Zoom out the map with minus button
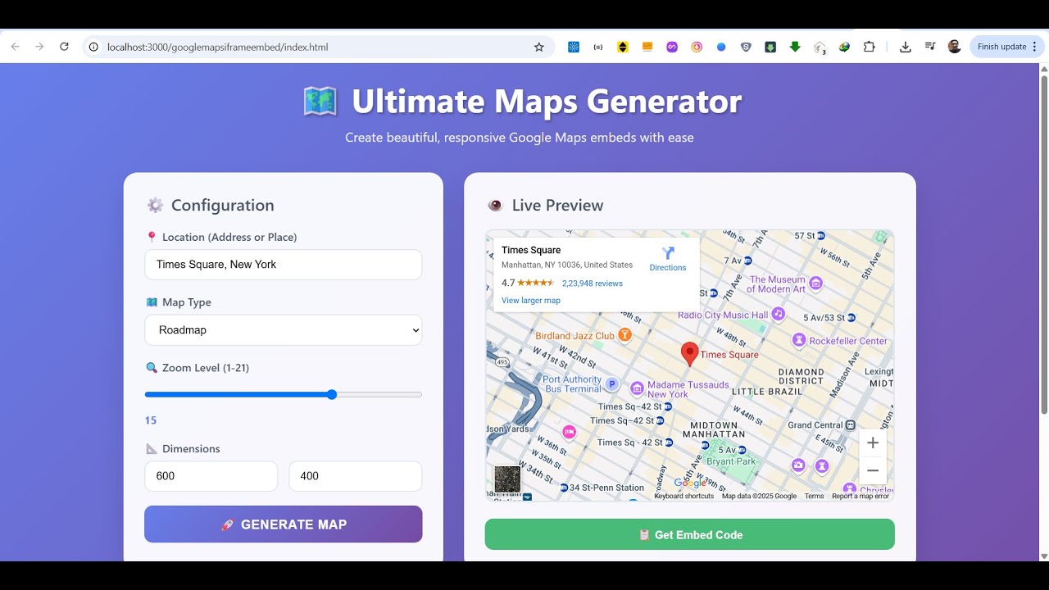Screen dimensions: 1049x590 [873, 471]
